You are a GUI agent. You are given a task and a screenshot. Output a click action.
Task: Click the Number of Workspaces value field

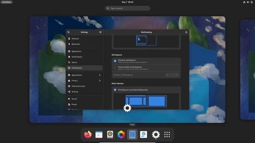167,75
